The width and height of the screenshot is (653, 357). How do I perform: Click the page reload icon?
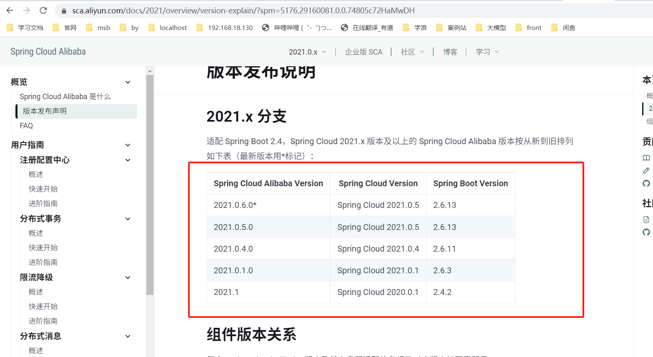[x=43, y=10]
